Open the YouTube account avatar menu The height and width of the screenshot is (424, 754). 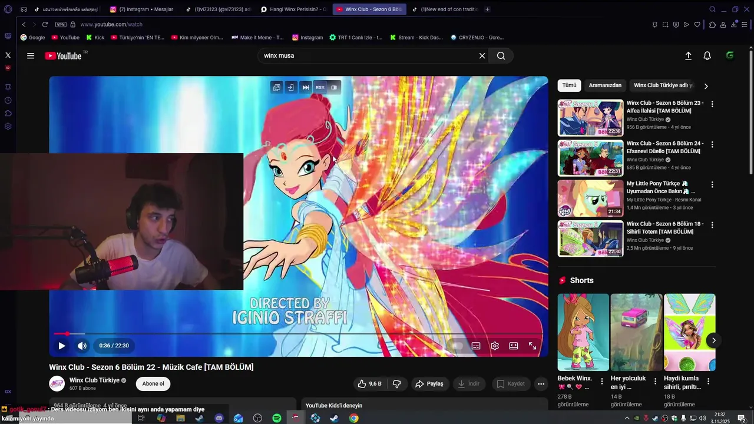[730, 55]
